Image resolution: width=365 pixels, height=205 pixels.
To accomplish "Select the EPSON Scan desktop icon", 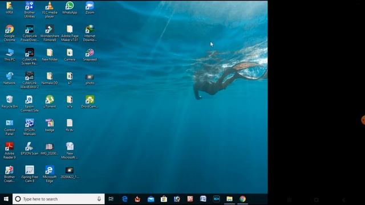I will pyautogui.click(x=30, y=149).
